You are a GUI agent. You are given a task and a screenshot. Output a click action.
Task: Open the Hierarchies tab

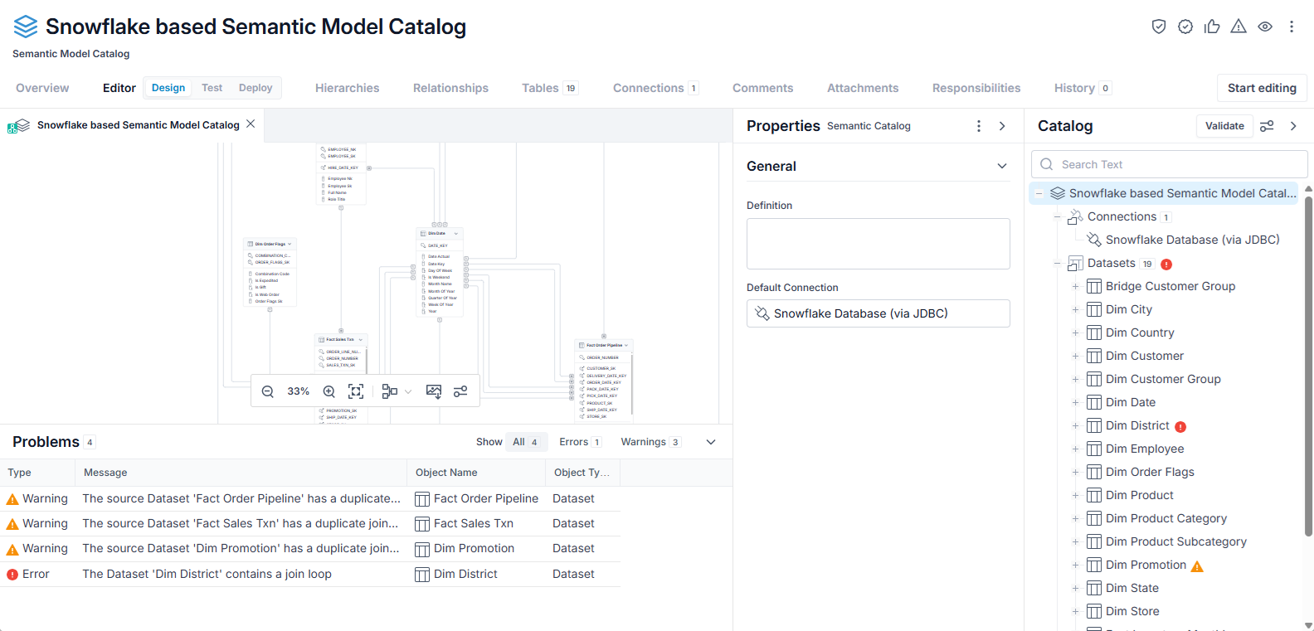(347, 88)
